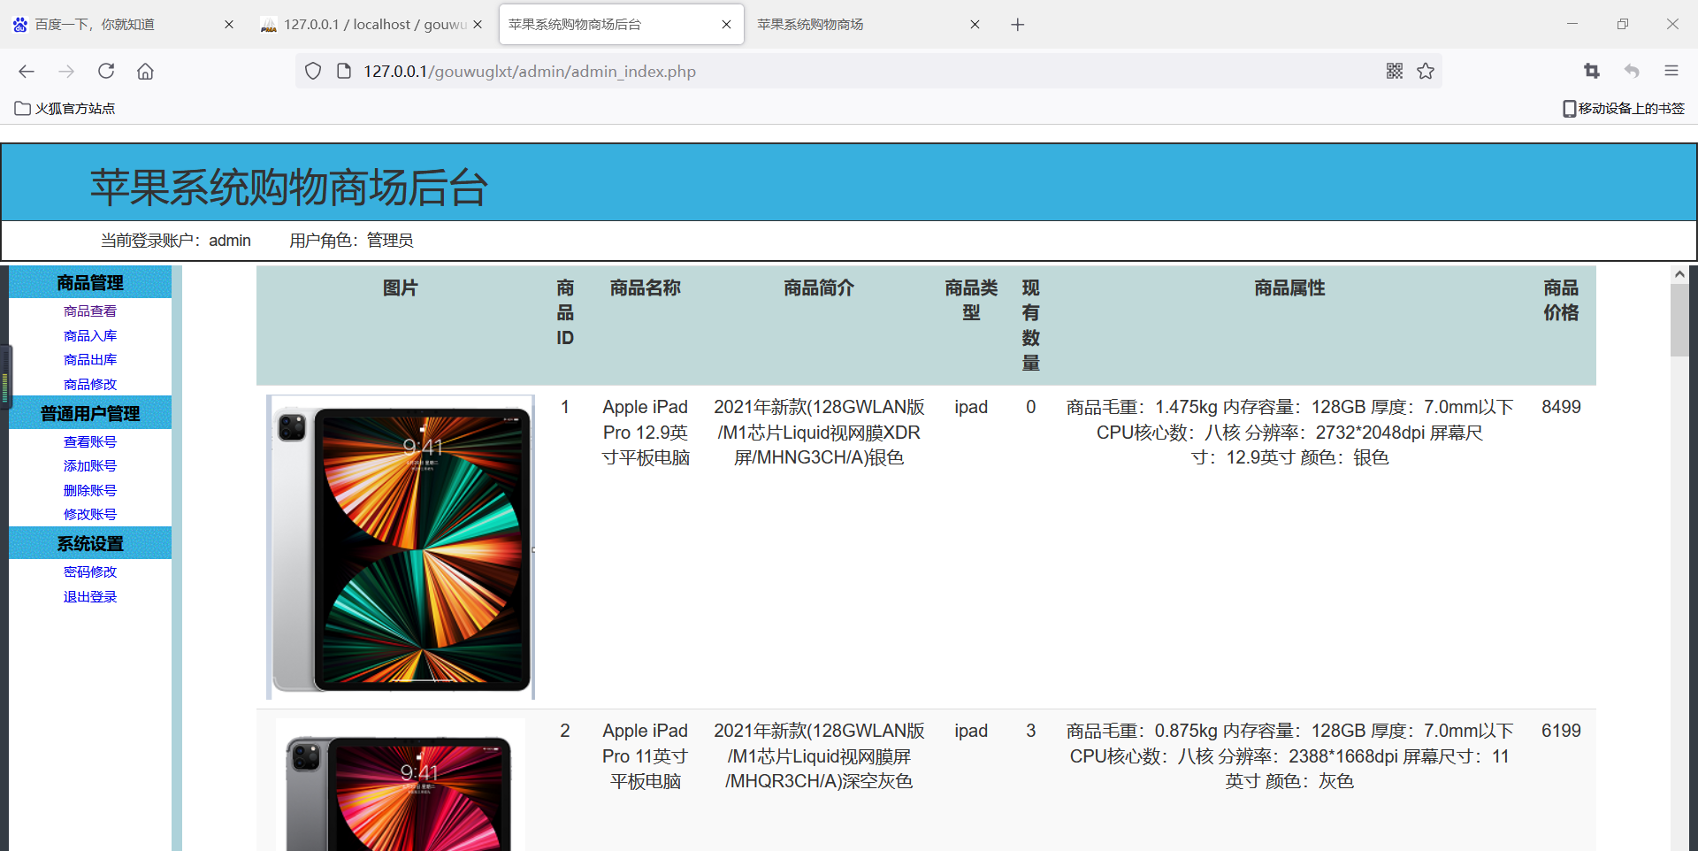Take a screenshot with the crop icon
Image resolution: width=1698 pixels, height=851 pixels.
pyautogui.click(x=1591, y=71)
